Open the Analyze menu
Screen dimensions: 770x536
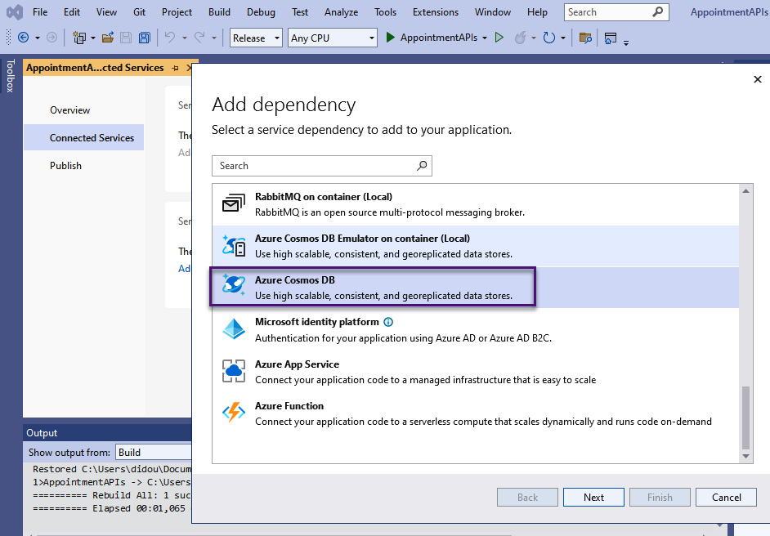click(x=342, y=11)
